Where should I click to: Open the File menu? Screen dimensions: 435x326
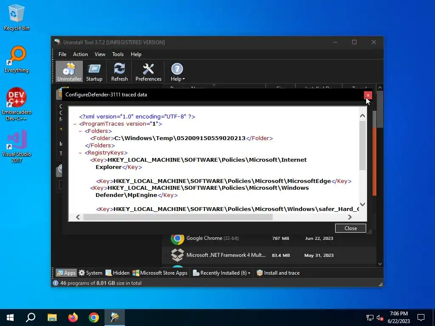tap(62, 54)
